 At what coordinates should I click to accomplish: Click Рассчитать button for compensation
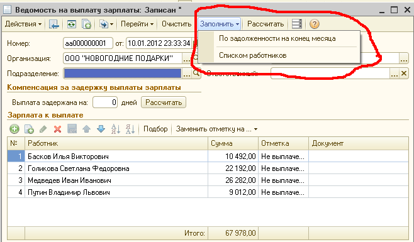164,102
